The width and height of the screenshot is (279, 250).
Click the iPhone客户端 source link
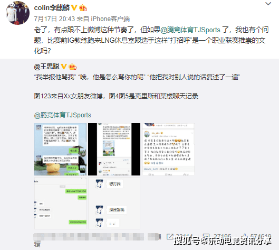click(110, 18)
